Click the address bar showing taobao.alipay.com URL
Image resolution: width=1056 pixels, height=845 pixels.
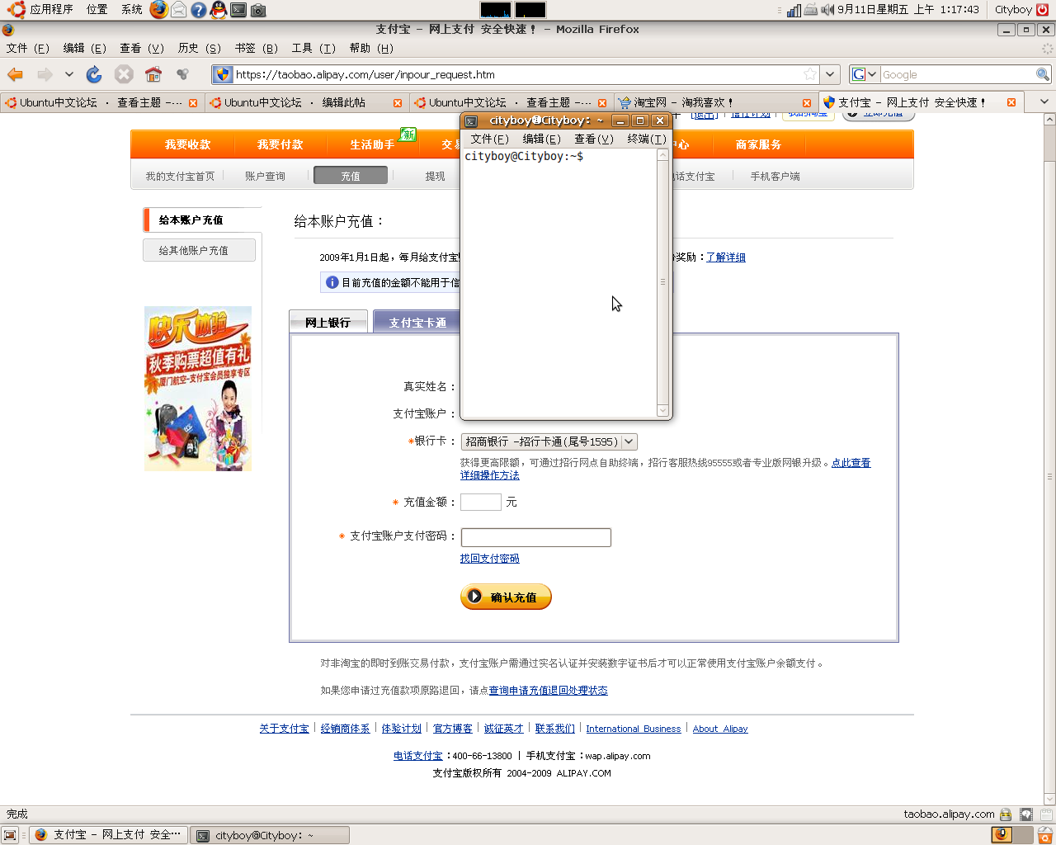pos(517,74)
